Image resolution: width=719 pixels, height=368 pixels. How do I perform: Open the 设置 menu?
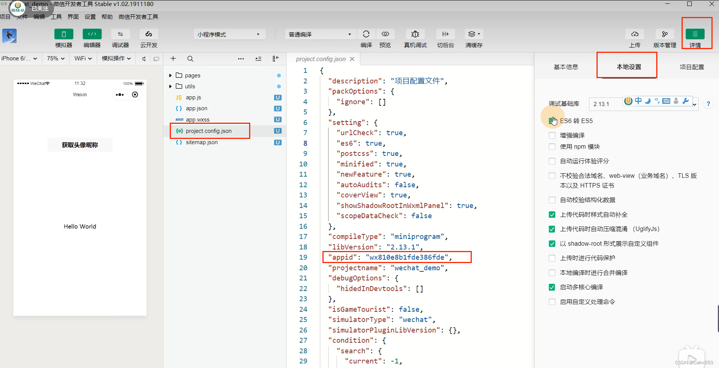tap(90, 17)
